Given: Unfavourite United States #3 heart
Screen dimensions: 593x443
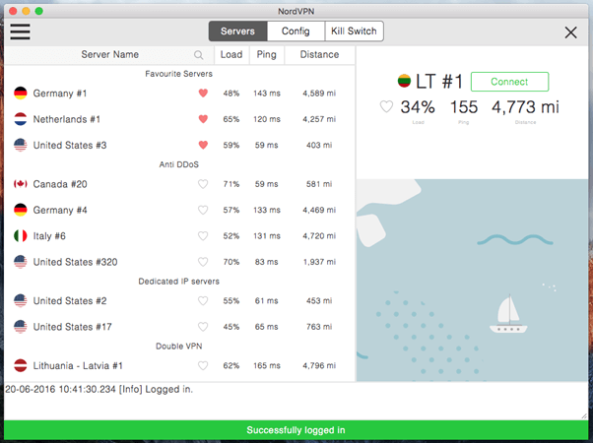Looking at the screenshot, I should 203,145.
